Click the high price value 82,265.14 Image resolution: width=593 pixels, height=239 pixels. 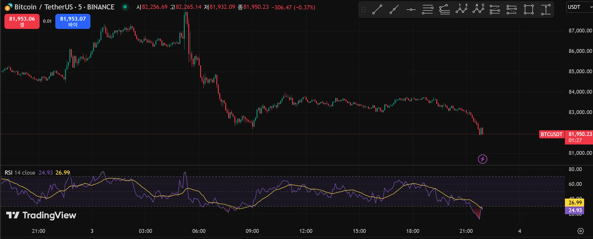click(x=188, y=7)
